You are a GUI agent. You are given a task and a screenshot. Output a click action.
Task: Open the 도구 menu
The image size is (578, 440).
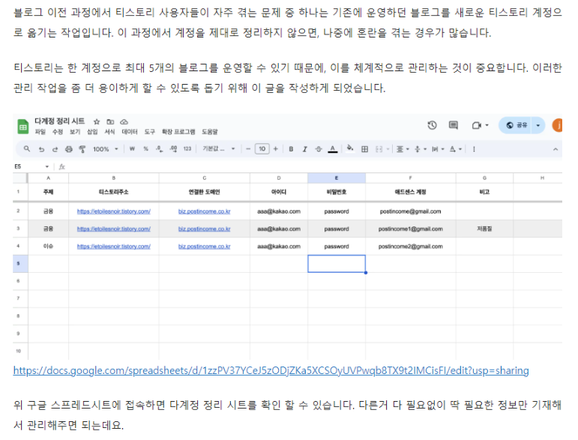coord(149,132)
